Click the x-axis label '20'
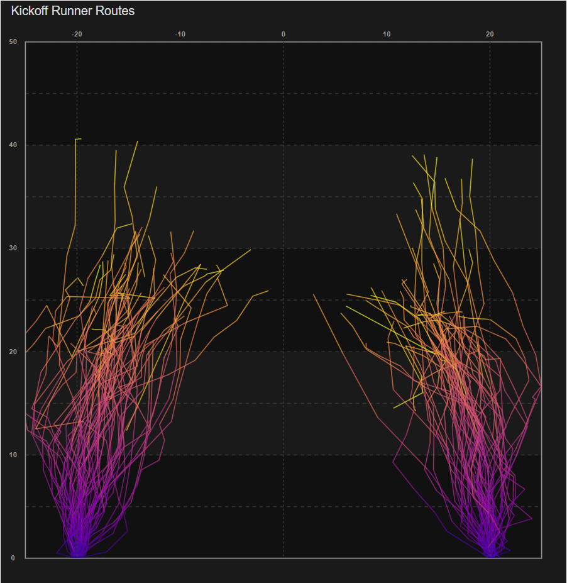Screen dimensions: 567x583 490,34
